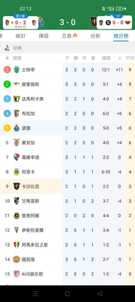Tap the league logo beside 聯賽

click(7, 48)
